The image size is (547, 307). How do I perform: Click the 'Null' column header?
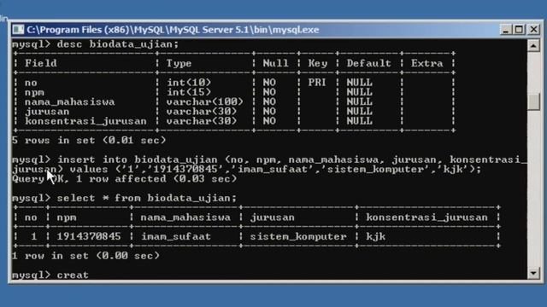click(x=275, y=63)
